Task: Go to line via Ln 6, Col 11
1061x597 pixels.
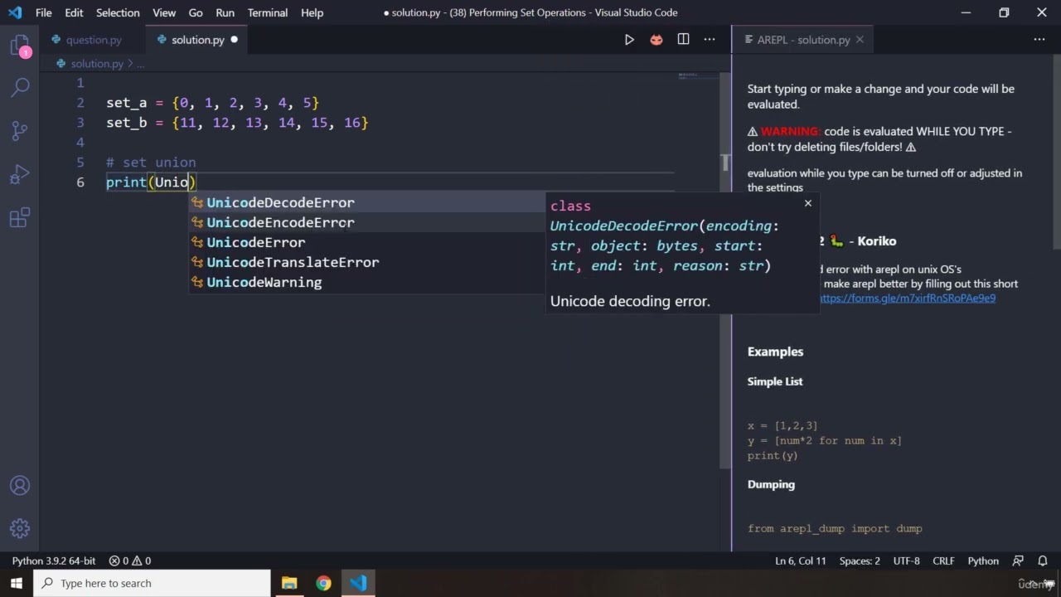Action: (801, 561)
